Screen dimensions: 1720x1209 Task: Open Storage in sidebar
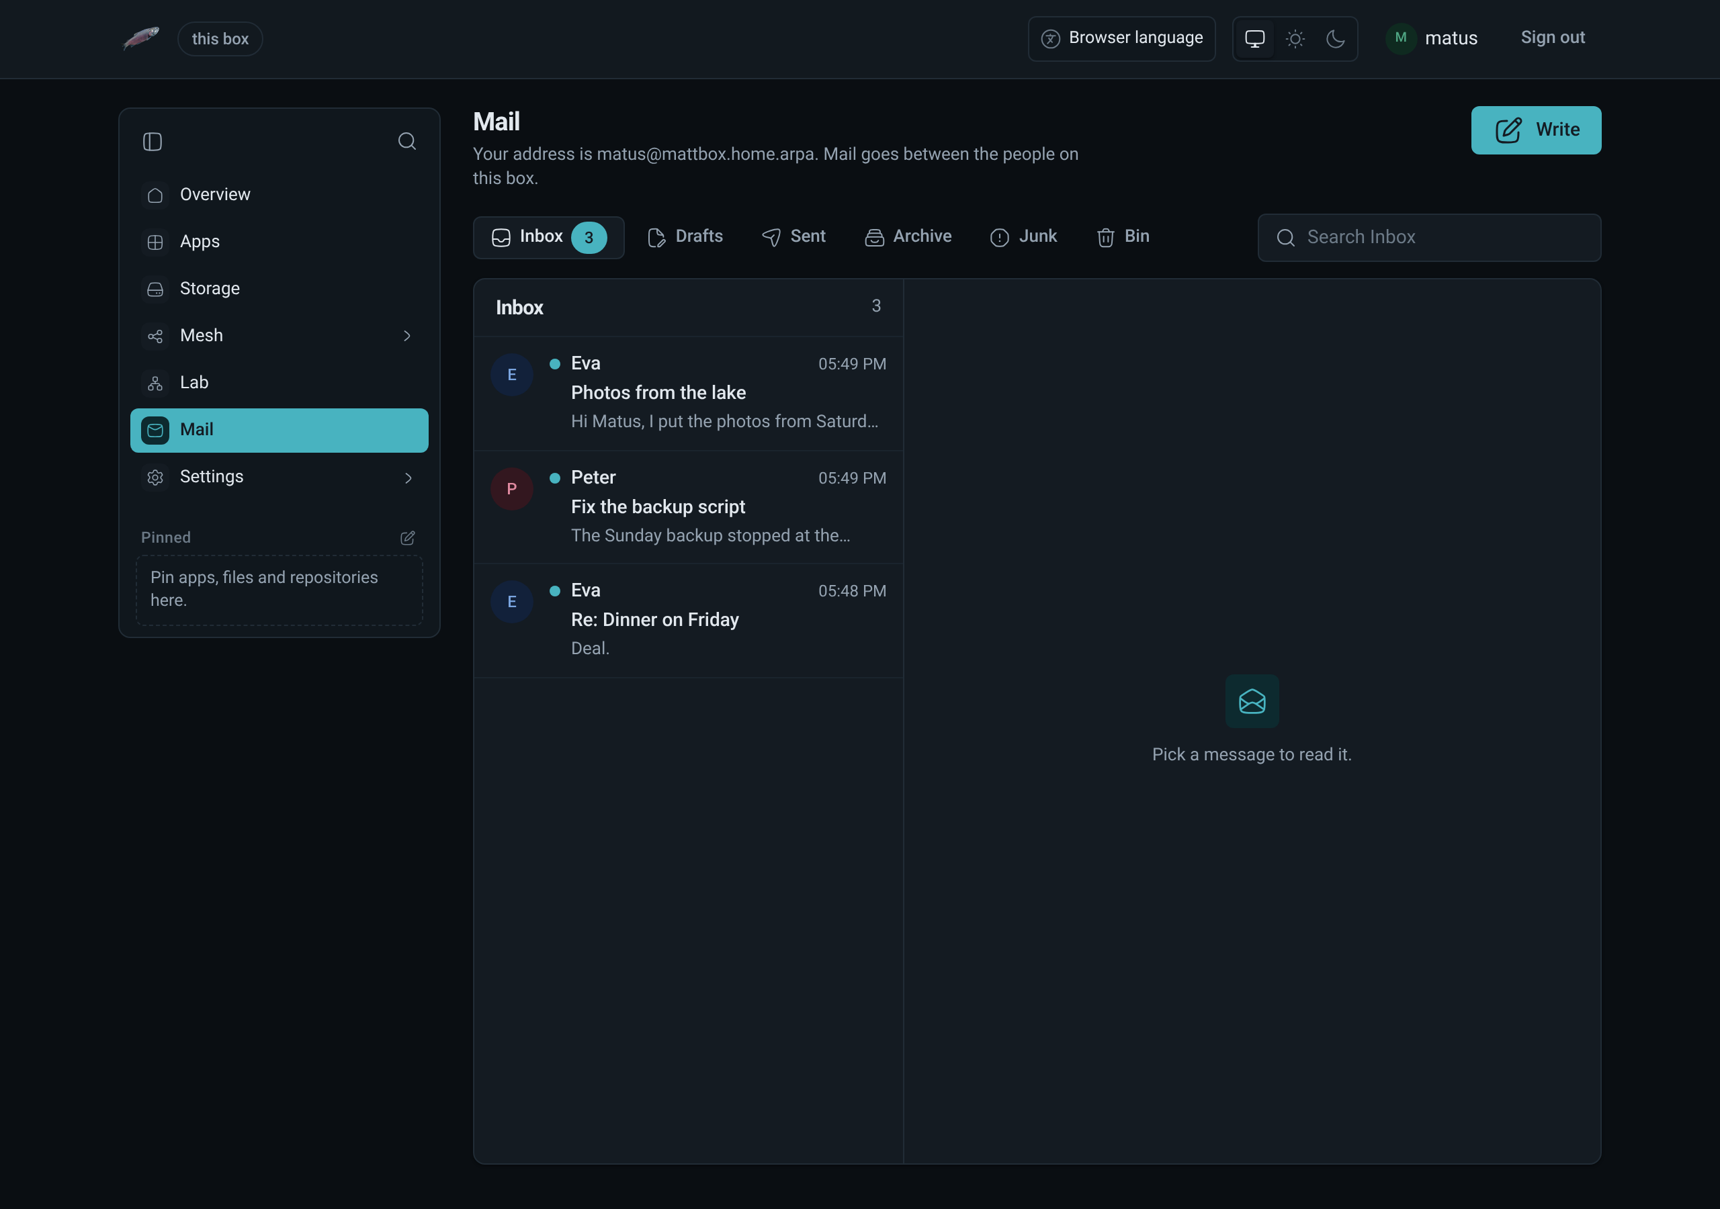pyautogui.click(x=279, y=289)
